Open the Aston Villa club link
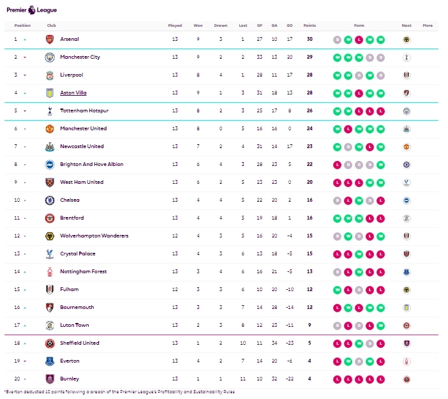448x399 pixels. (x=73, y=93)
